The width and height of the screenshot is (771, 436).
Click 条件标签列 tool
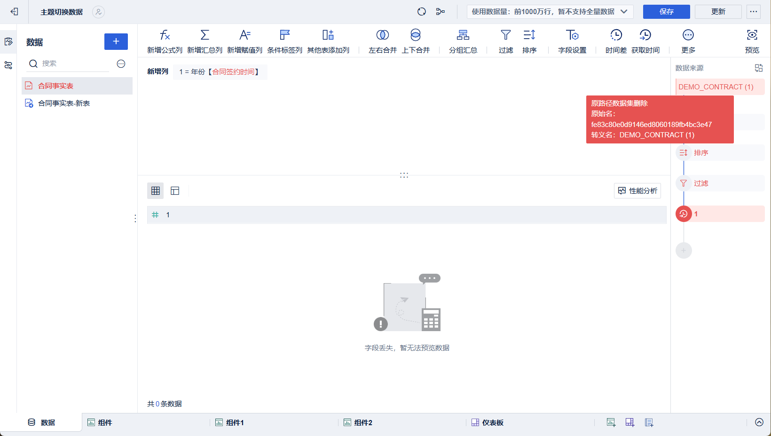(284, 41)
